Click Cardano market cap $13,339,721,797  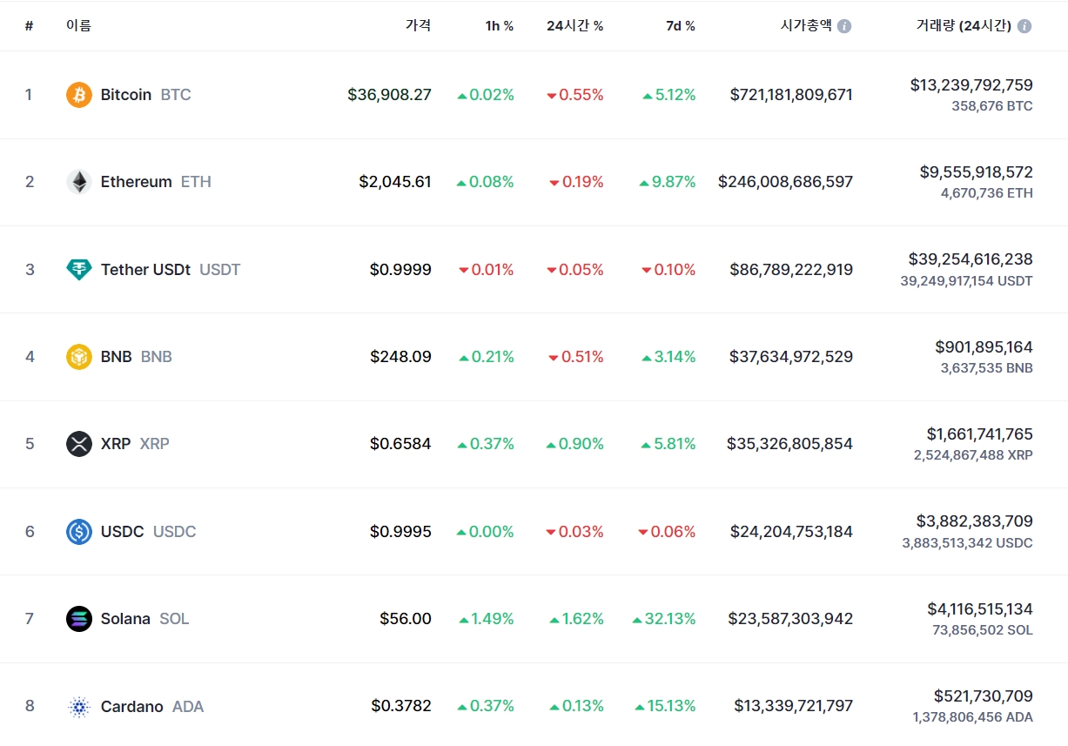pos(794,706)
